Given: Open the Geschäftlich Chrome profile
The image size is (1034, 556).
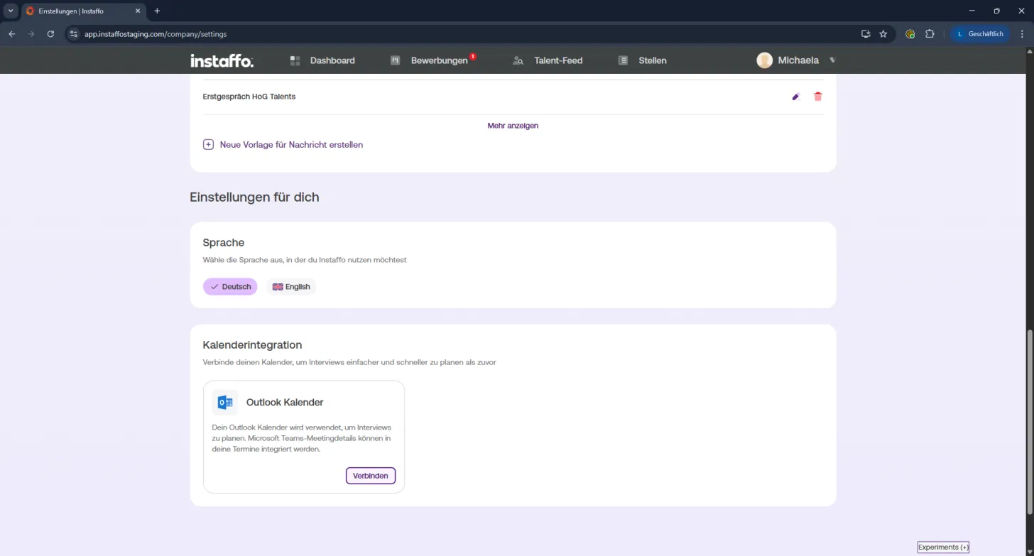Looking at the screenshot, I should click(x=980, y=33).
